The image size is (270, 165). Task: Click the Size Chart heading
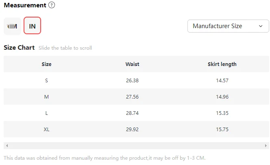(x=19, y=48)
